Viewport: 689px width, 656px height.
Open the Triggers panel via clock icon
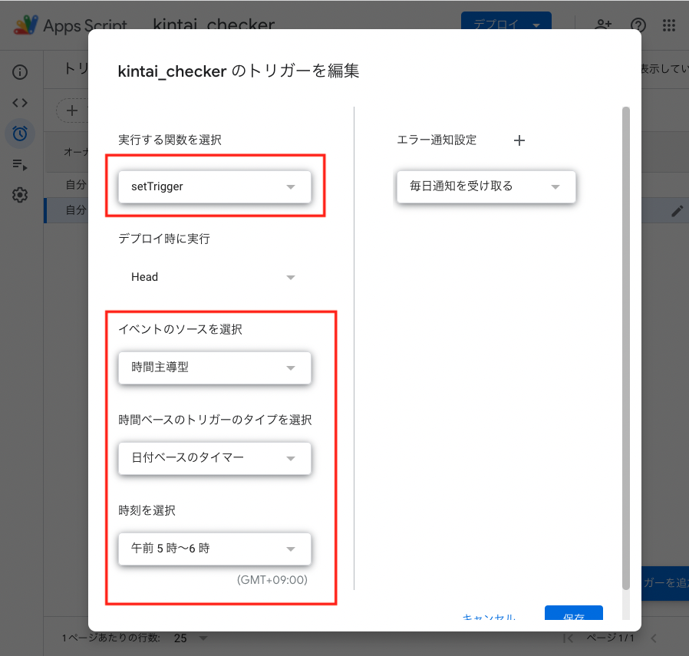[x=19, y=134]
